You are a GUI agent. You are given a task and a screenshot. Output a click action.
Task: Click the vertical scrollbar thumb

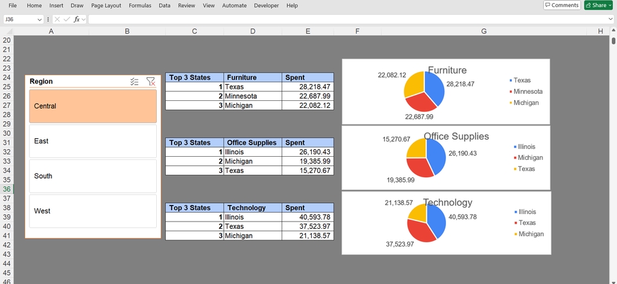613,40
